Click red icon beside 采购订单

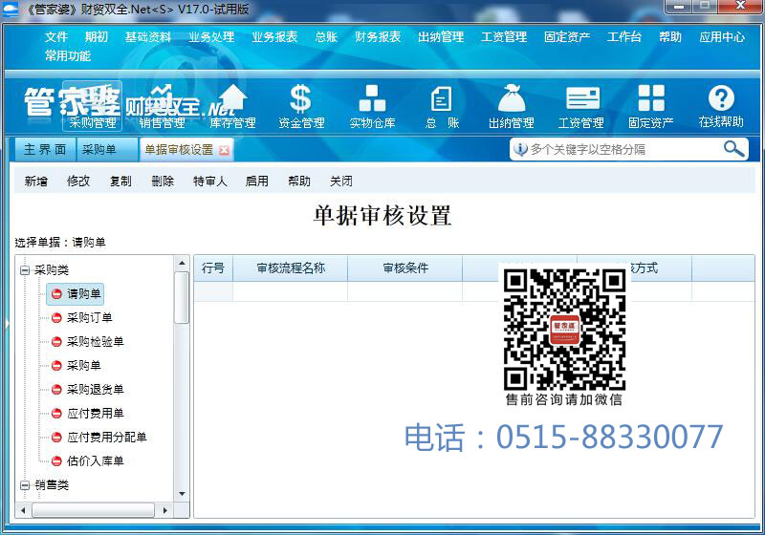[x=56, y=318]
